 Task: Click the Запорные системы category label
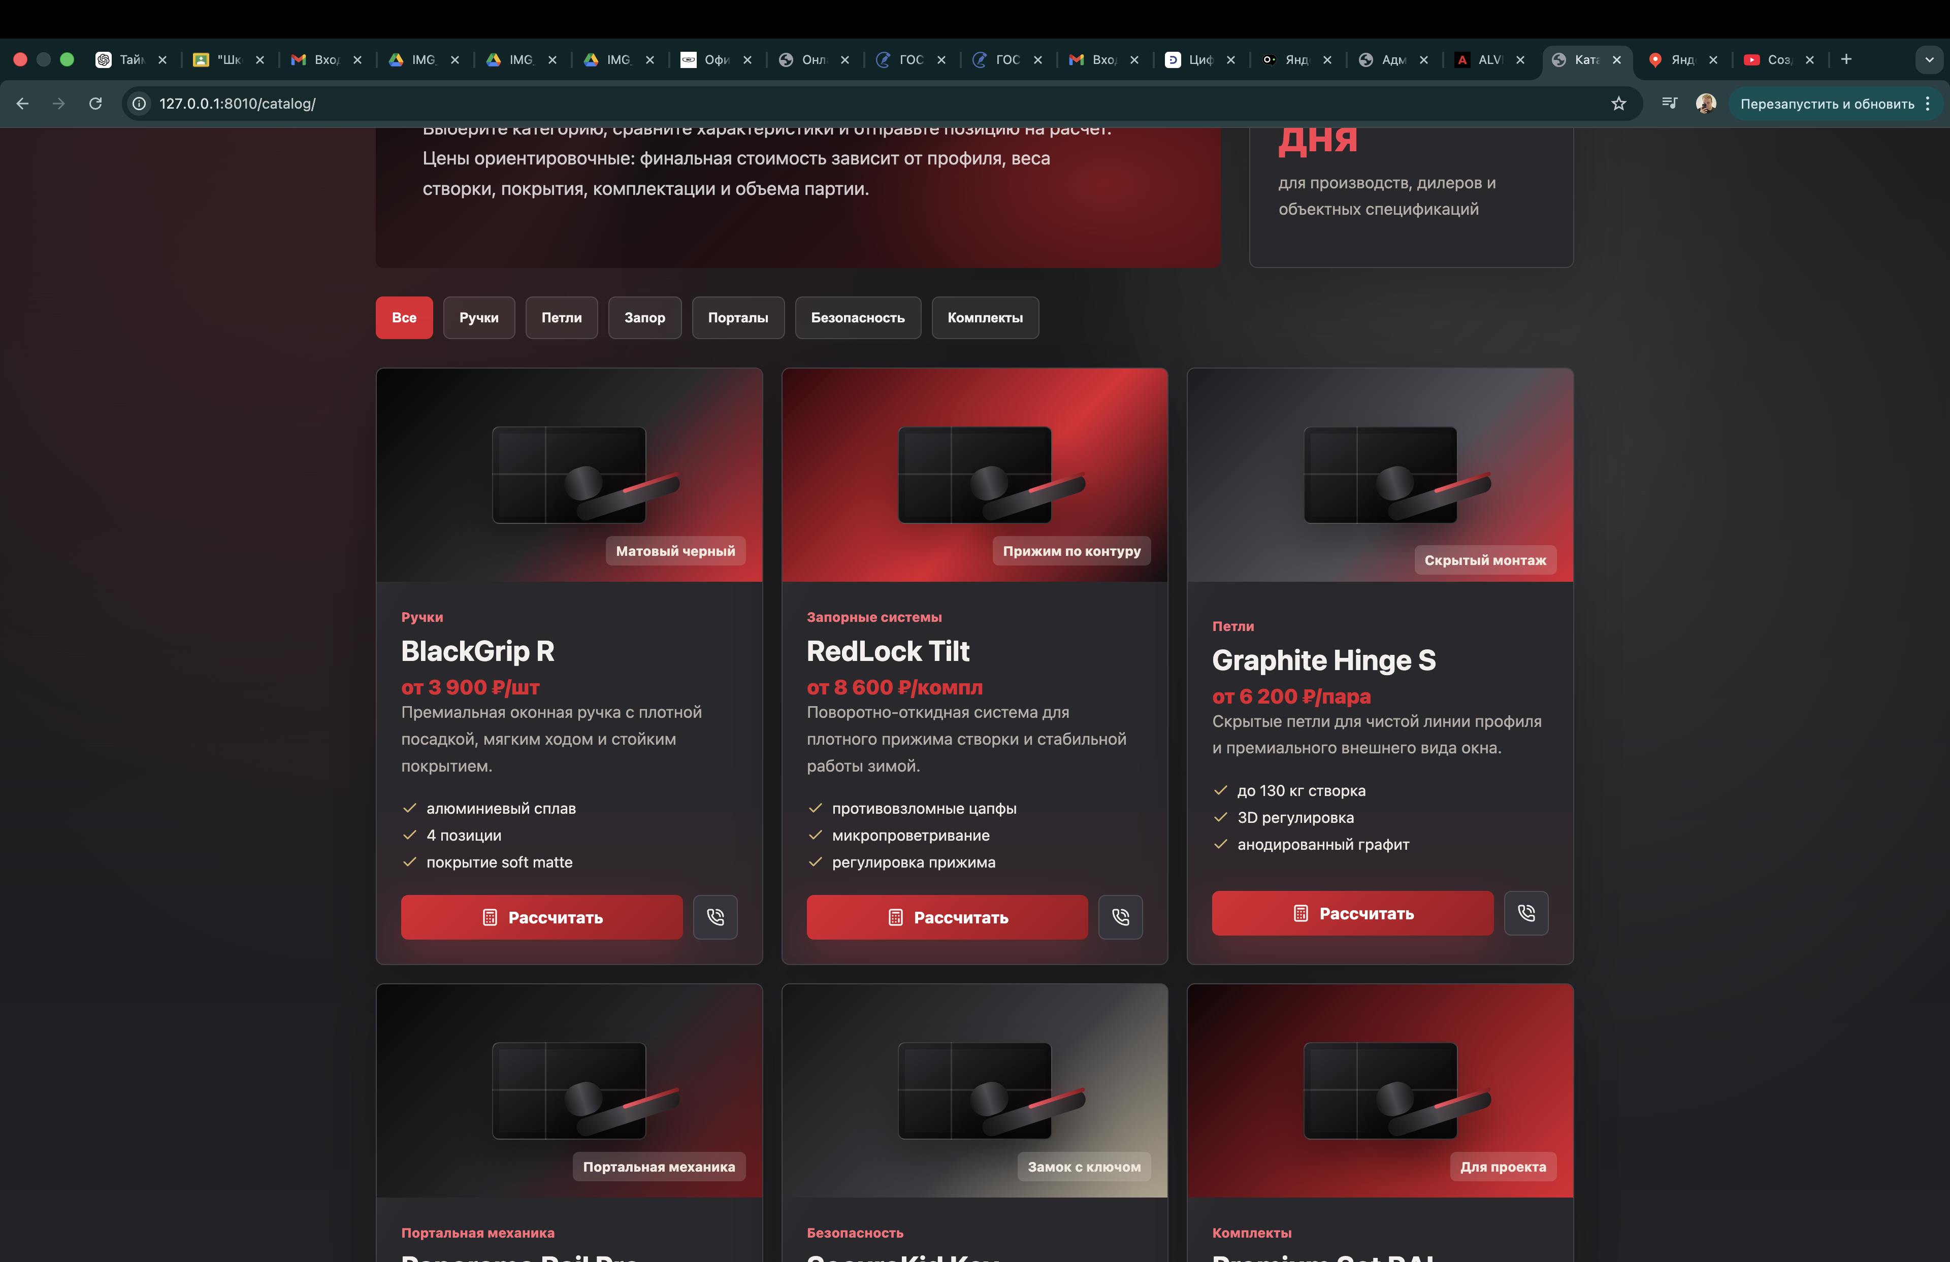(874, 617)
